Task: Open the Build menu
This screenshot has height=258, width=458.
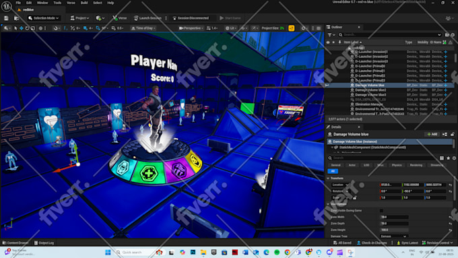Action: [84, 3]
